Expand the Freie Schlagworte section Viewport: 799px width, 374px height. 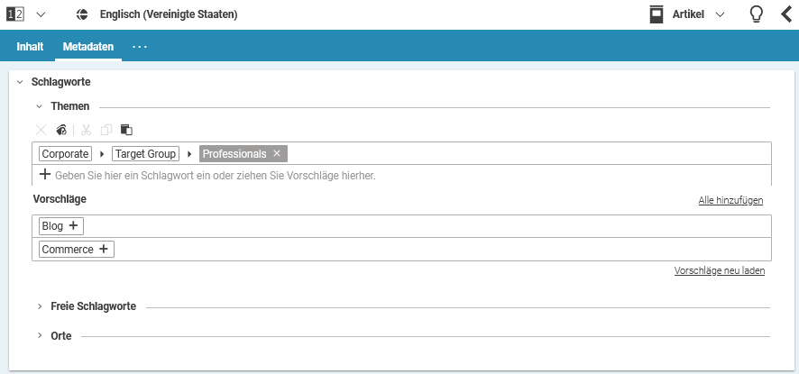[x=40, y=306]
